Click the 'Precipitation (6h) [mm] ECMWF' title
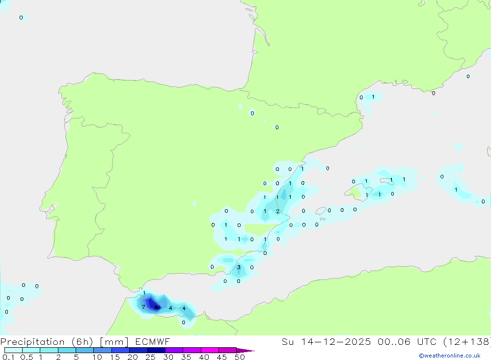 pyautogui.click(x=85, y=342)
